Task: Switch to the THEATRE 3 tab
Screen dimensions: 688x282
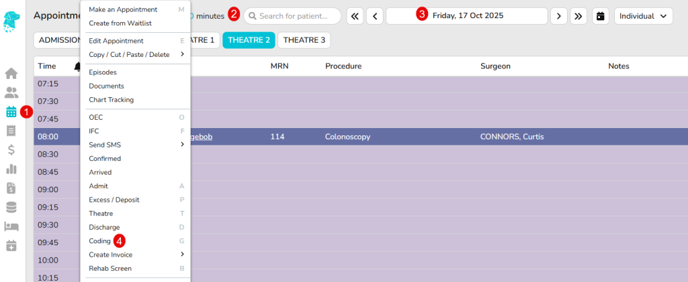Action: tap(304, 40)
